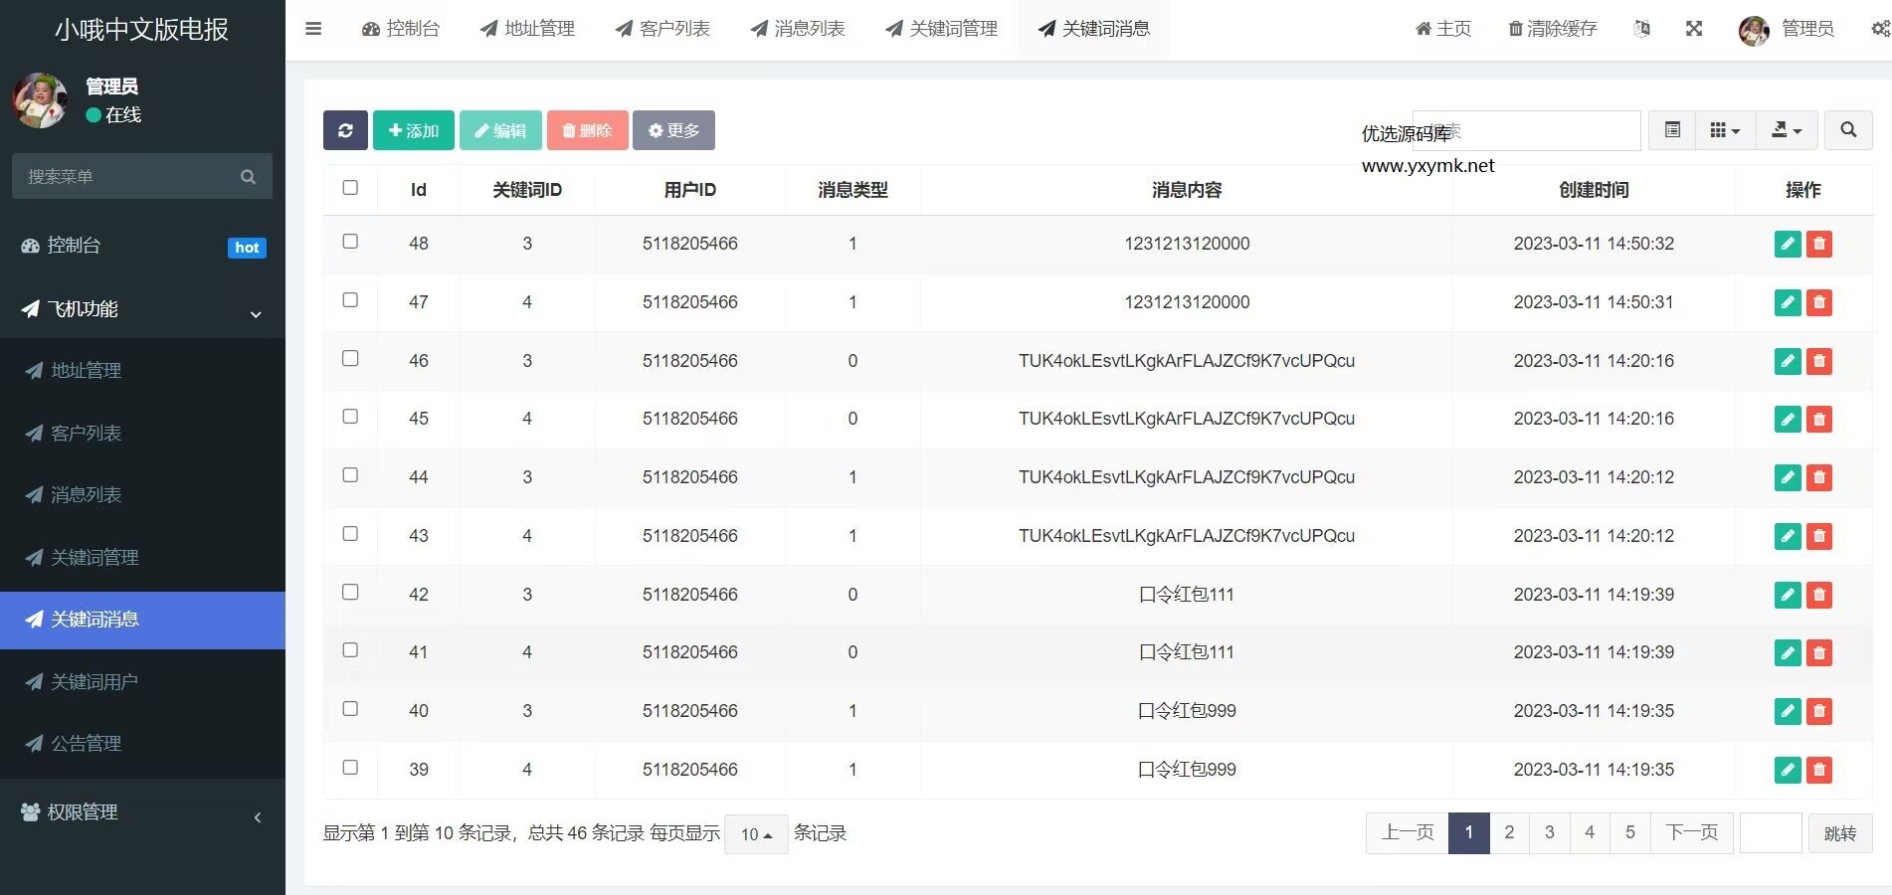Select checkbox for row Id 44

tap(350, 474)
